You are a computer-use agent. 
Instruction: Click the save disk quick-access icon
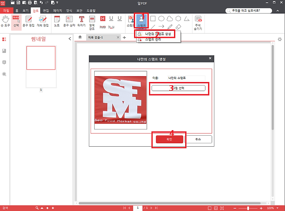(x=18, y=2)
